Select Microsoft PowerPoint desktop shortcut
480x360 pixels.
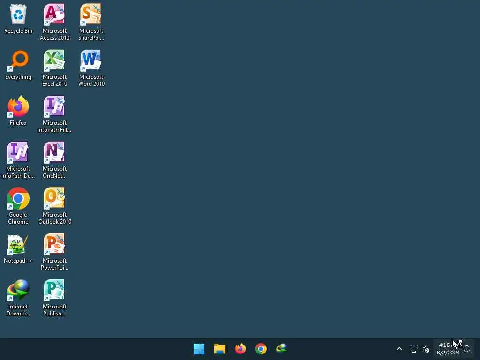54,252
